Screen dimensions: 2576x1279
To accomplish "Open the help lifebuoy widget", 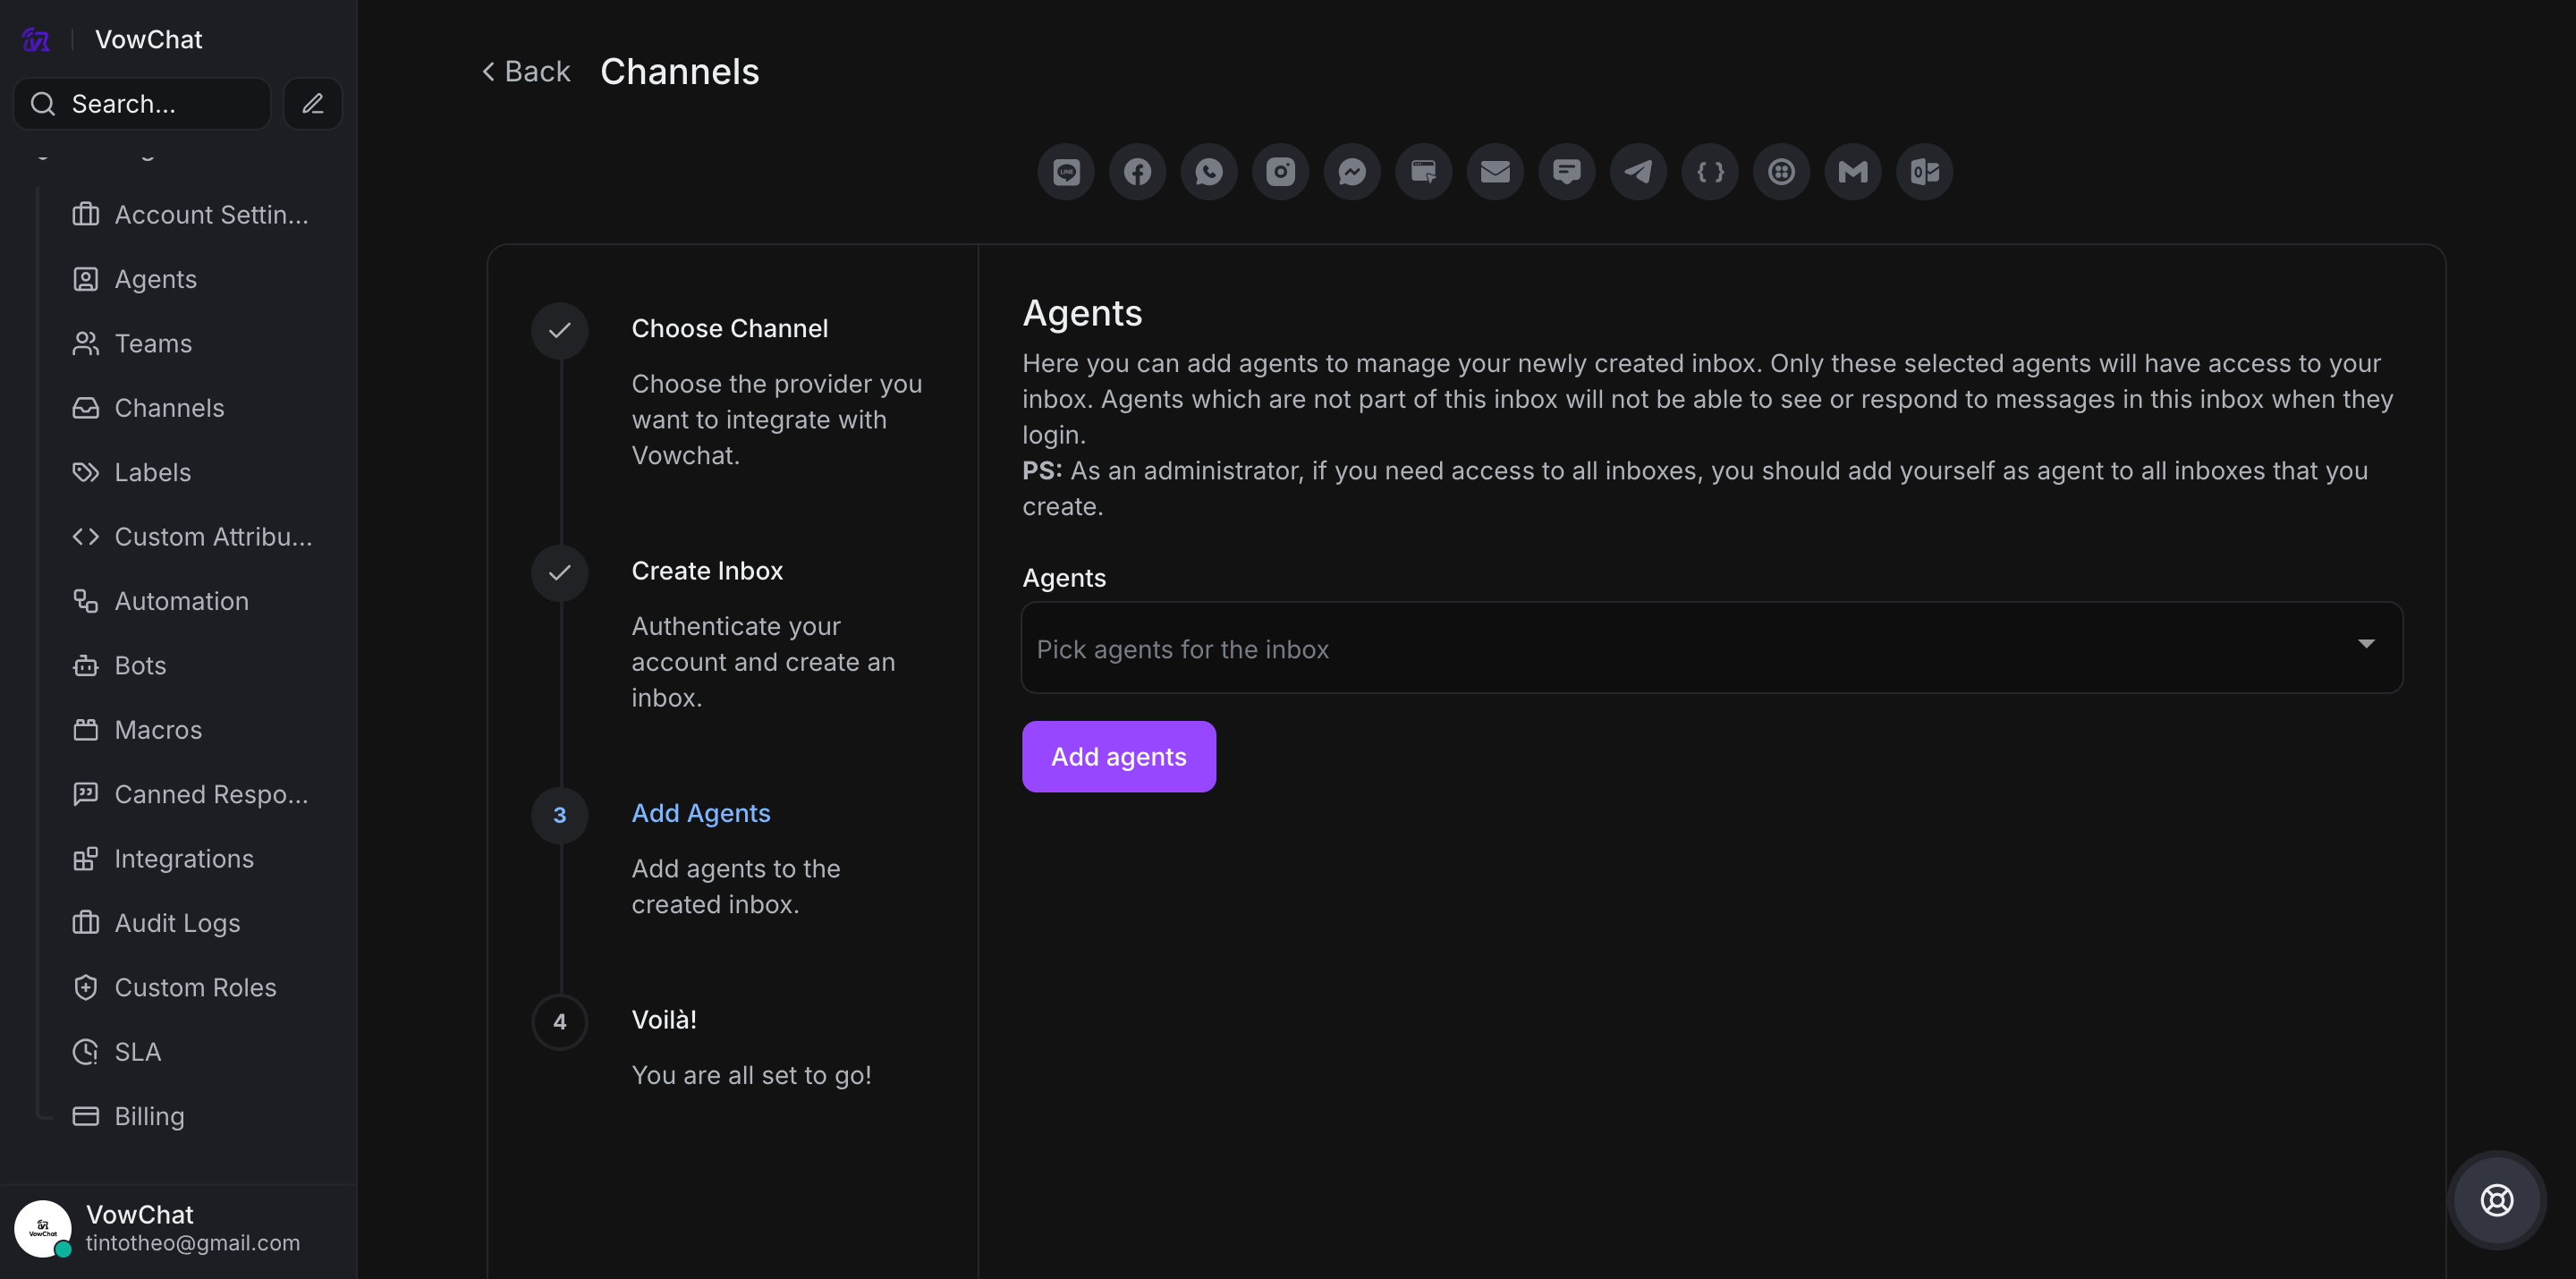I will [2496, 1200].
